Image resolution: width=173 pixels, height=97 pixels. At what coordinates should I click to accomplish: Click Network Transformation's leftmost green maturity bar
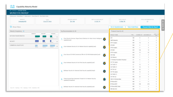[37, 36]
